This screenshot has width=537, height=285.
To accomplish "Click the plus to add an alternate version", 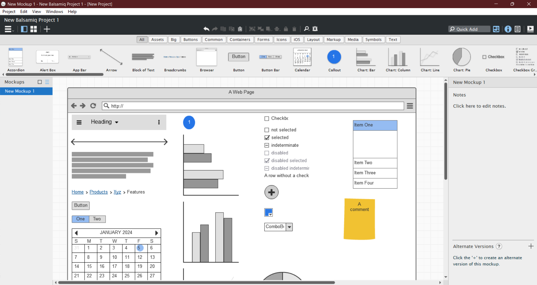I will point(531,246).
